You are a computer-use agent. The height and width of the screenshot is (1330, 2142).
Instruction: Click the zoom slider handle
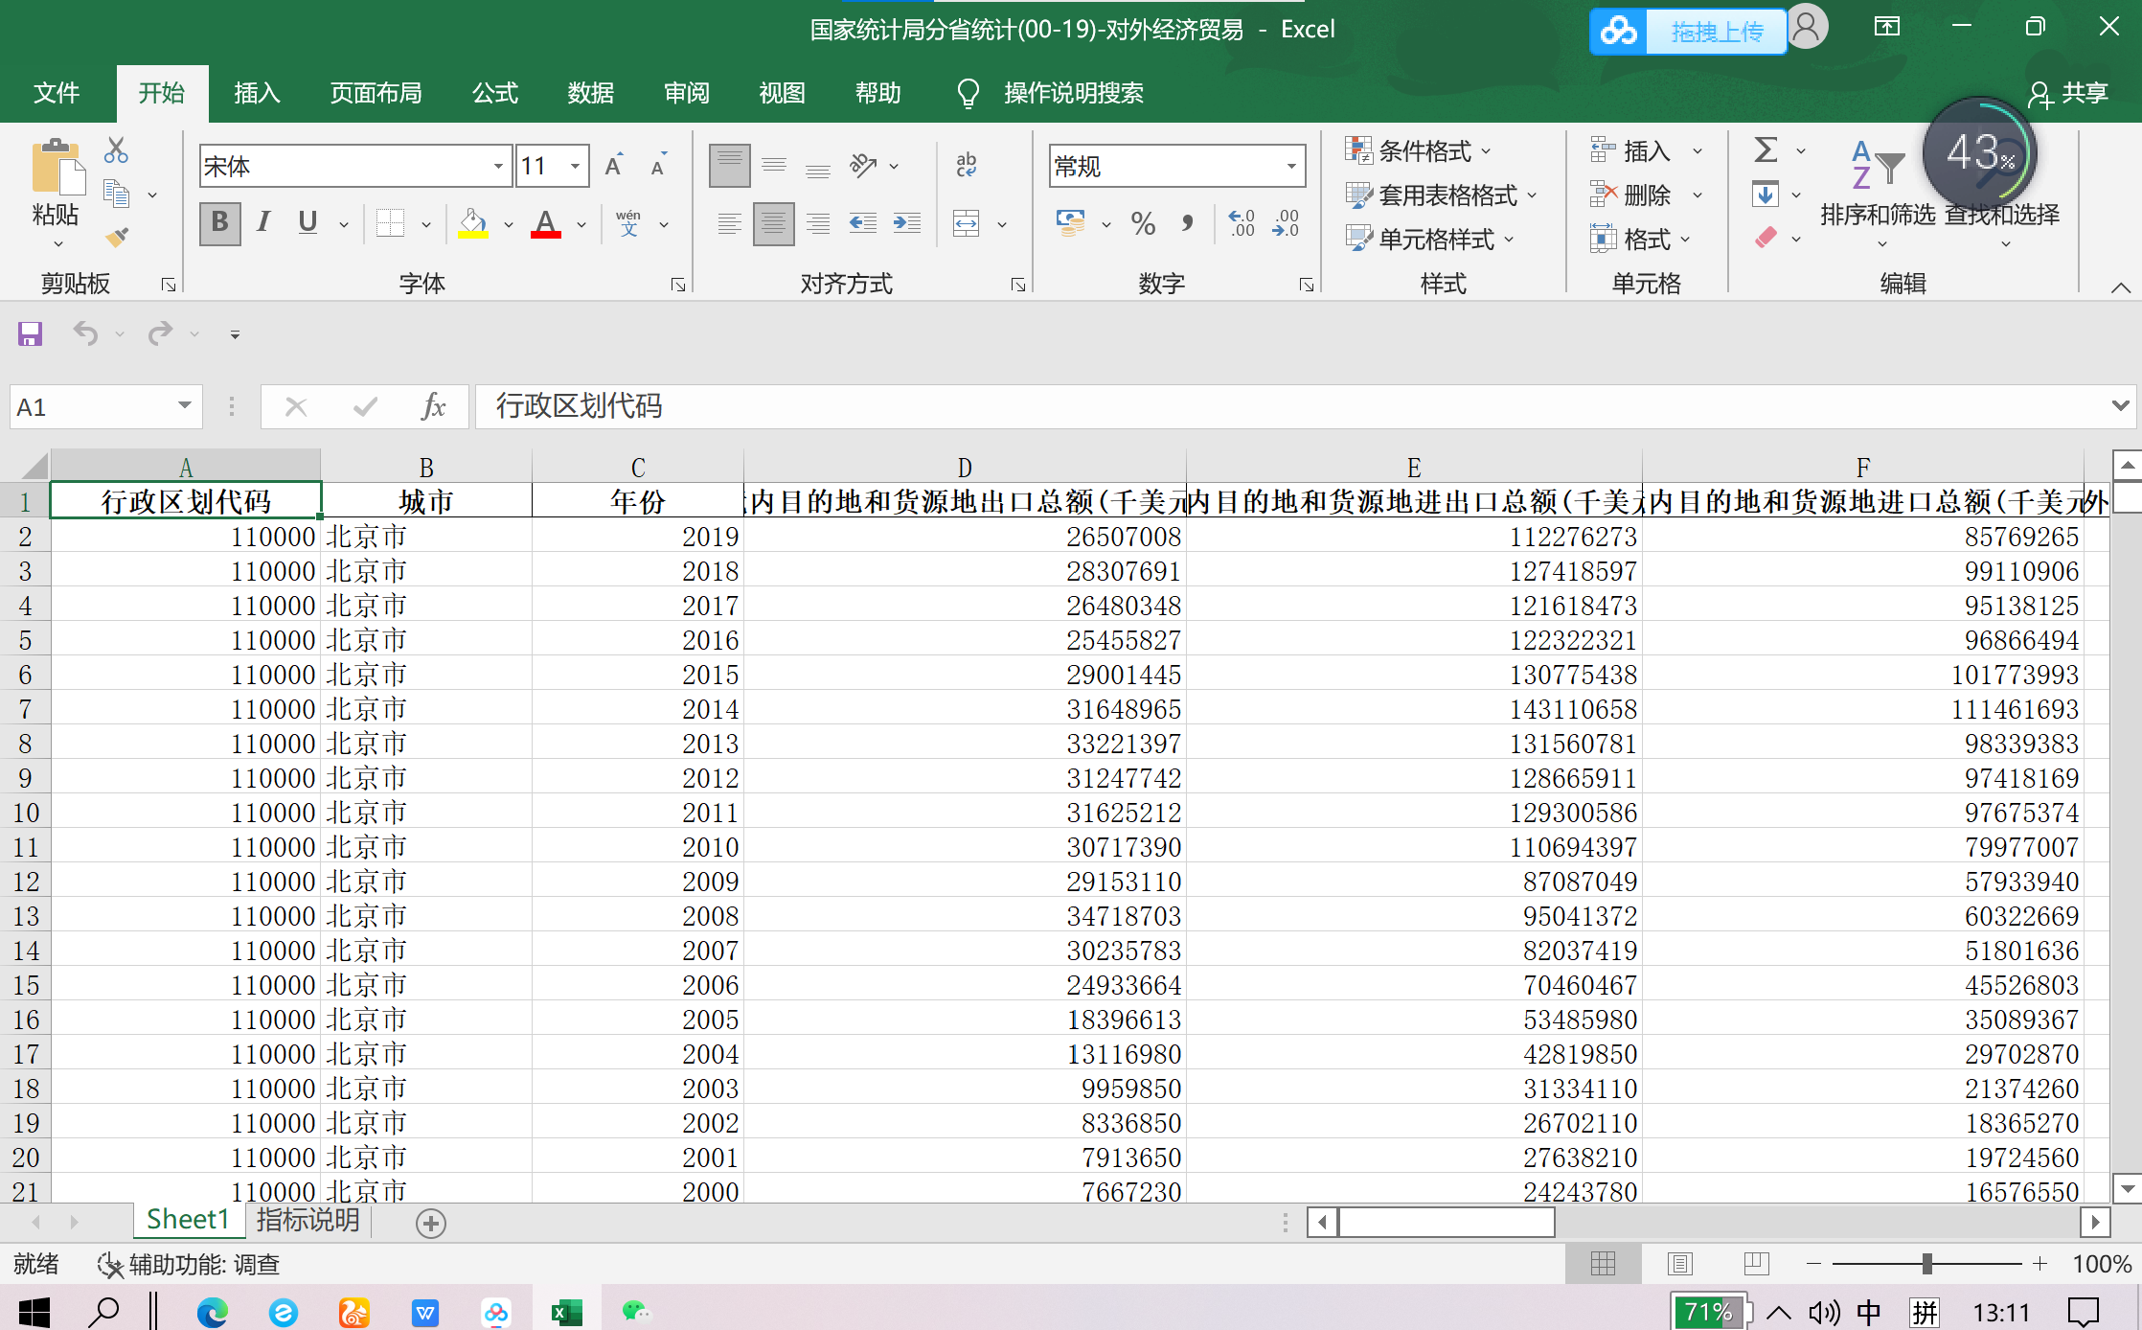pos(1926,1264)
